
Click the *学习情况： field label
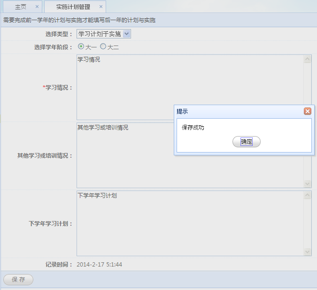(57, 88)
